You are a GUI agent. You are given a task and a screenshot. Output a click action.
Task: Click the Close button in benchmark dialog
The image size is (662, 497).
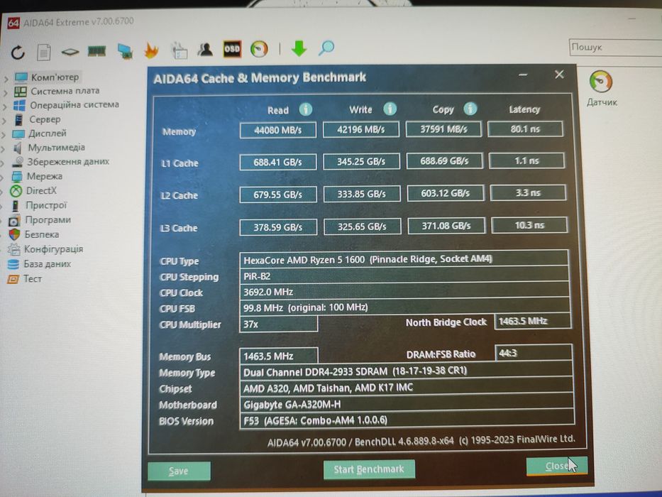click(557, 466)
